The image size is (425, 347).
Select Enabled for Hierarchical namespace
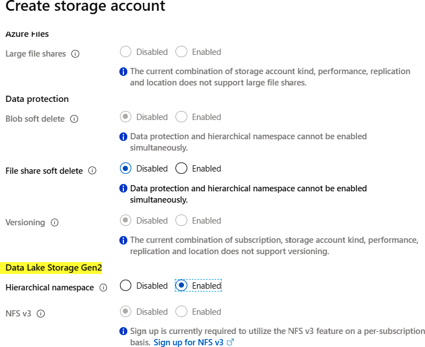(x=181, y=286)
